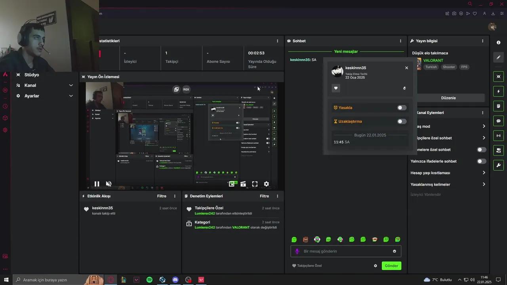Send a chat message with the Gönder button

391,266
